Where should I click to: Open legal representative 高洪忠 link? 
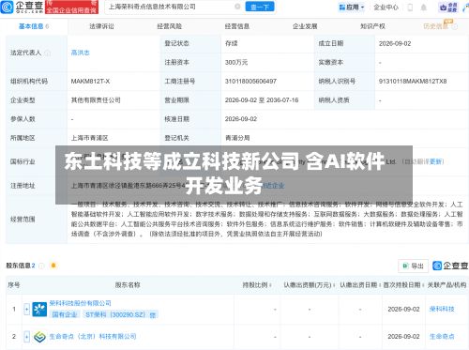(80, 53)
